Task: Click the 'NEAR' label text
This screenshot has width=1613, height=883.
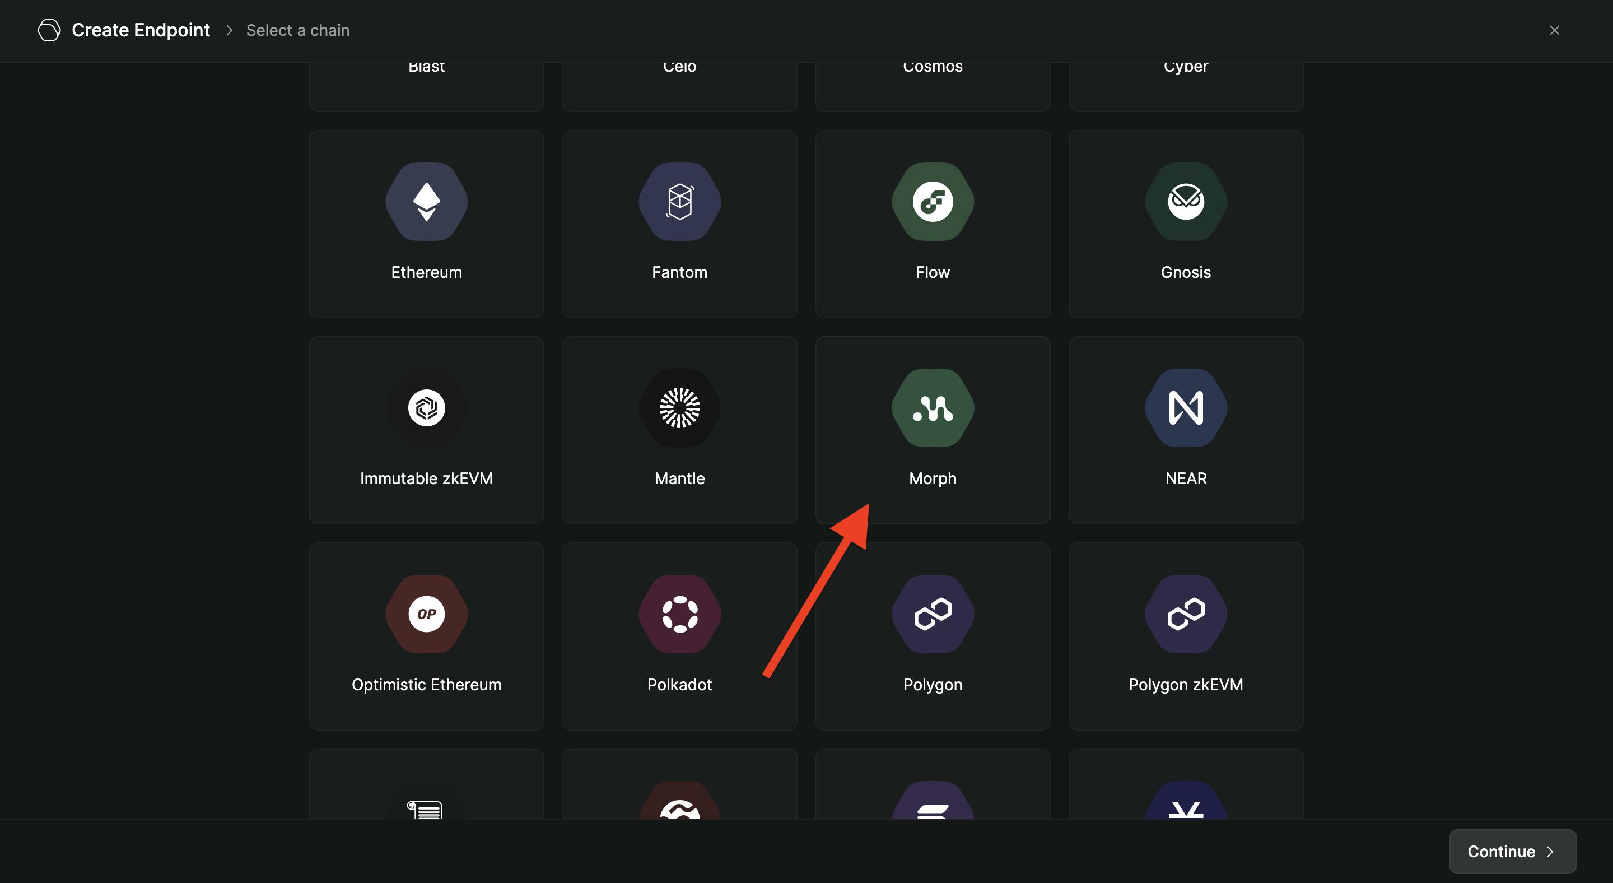Action: [1185, 478]
